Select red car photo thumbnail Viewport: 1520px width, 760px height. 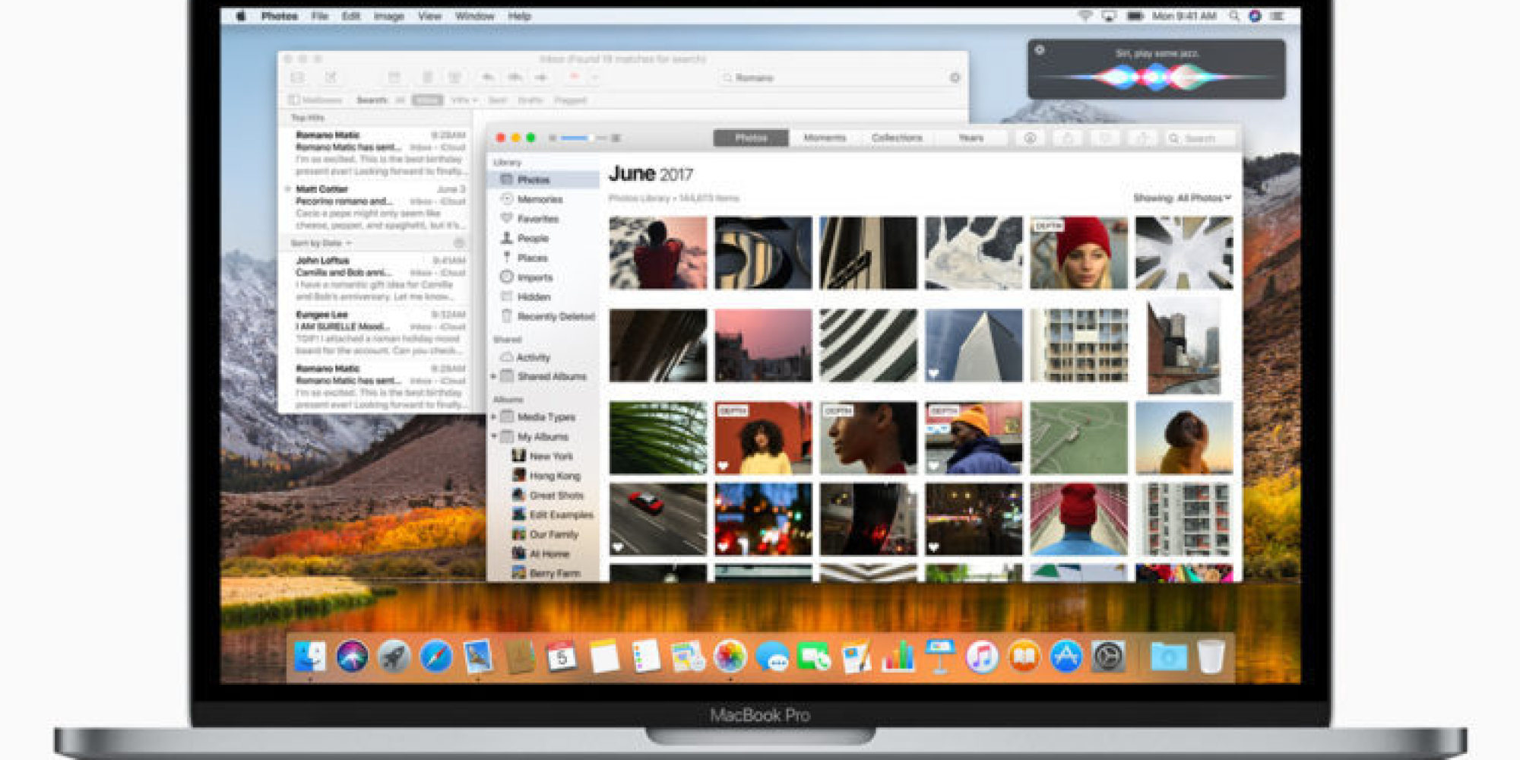coord(658,519)
